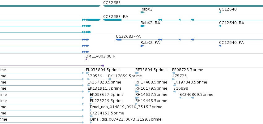Select the RE33804.5prime EST label
This screenshot has height=124, width=263.
(151, 70)
